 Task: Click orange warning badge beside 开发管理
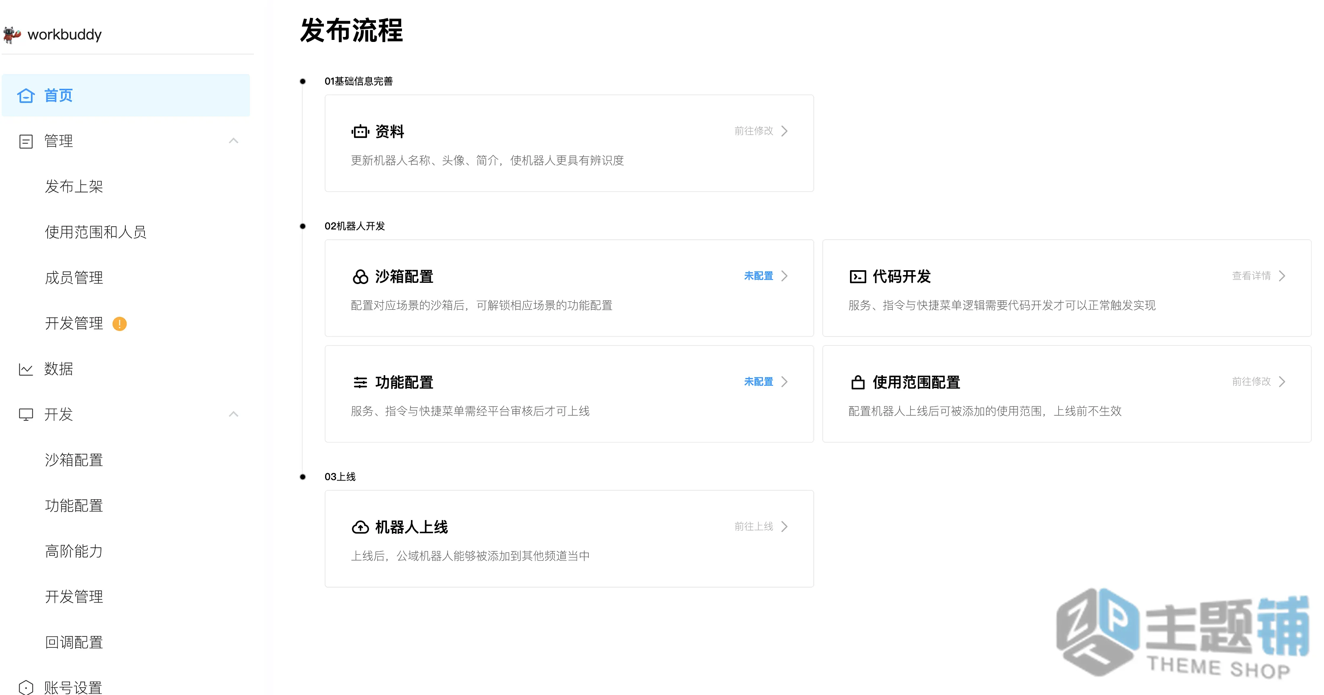[x=119, y=324]
